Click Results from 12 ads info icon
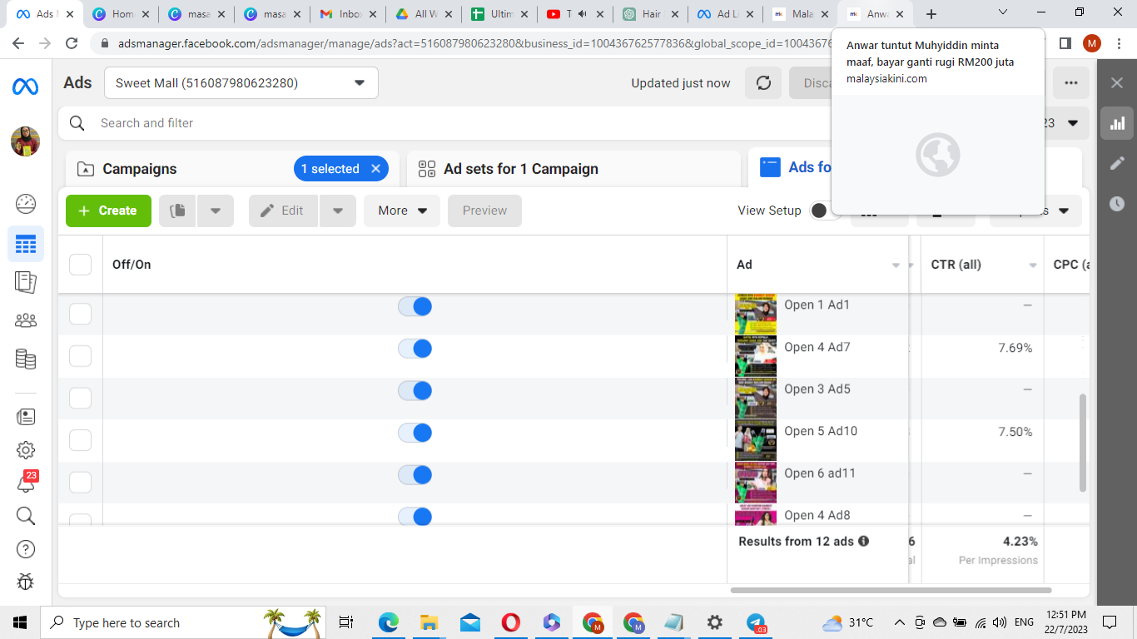Image resolution: width=1137 pixels, height=639 pixels. (863, 542)
